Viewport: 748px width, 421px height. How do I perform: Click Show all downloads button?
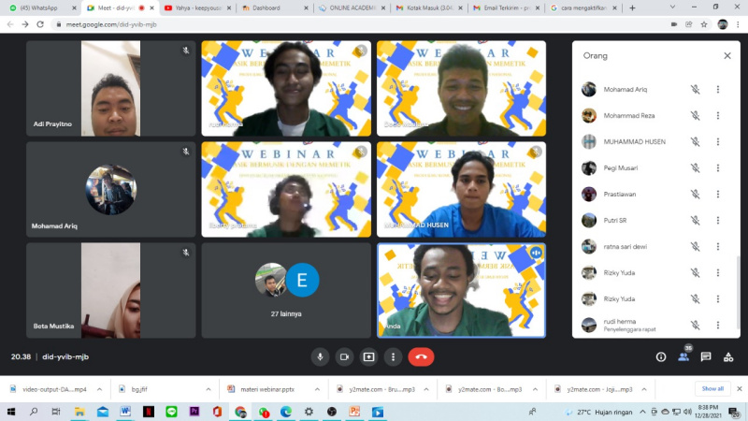pos(712,388)
